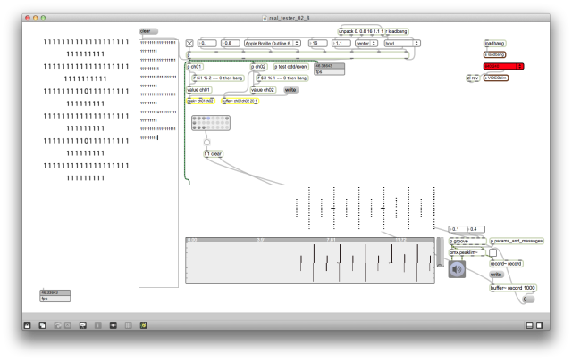This screenshot has width=572, height=361.
Task: Click inside the tall text edit box
Action: click(158, 163)
